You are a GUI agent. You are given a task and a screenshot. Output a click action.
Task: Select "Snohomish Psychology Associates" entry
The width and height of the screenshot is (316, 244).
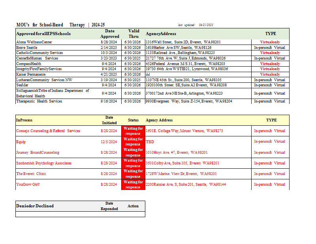click(x=44, y=163)
